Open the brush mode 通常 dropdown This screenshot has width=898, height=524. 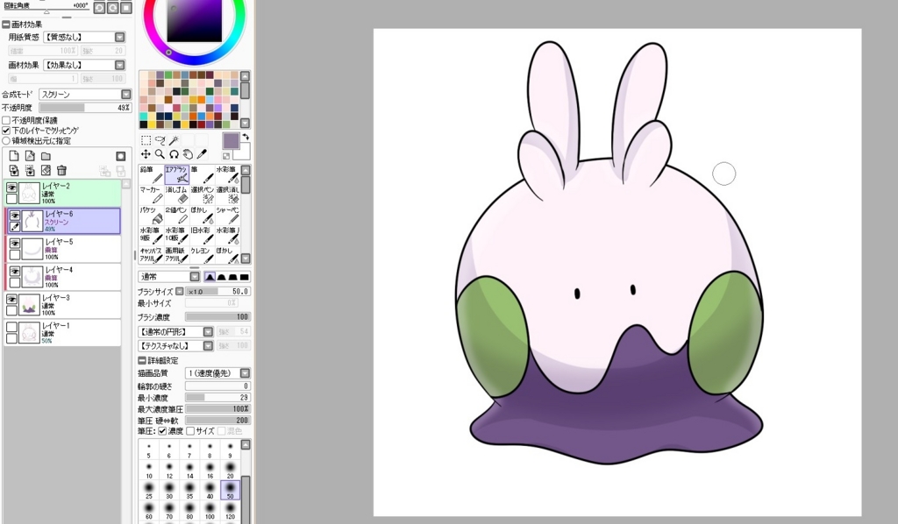click(195, 277)
